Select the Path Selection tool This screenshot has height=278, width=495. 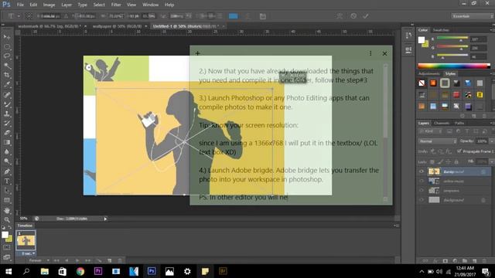pos(7,191)
